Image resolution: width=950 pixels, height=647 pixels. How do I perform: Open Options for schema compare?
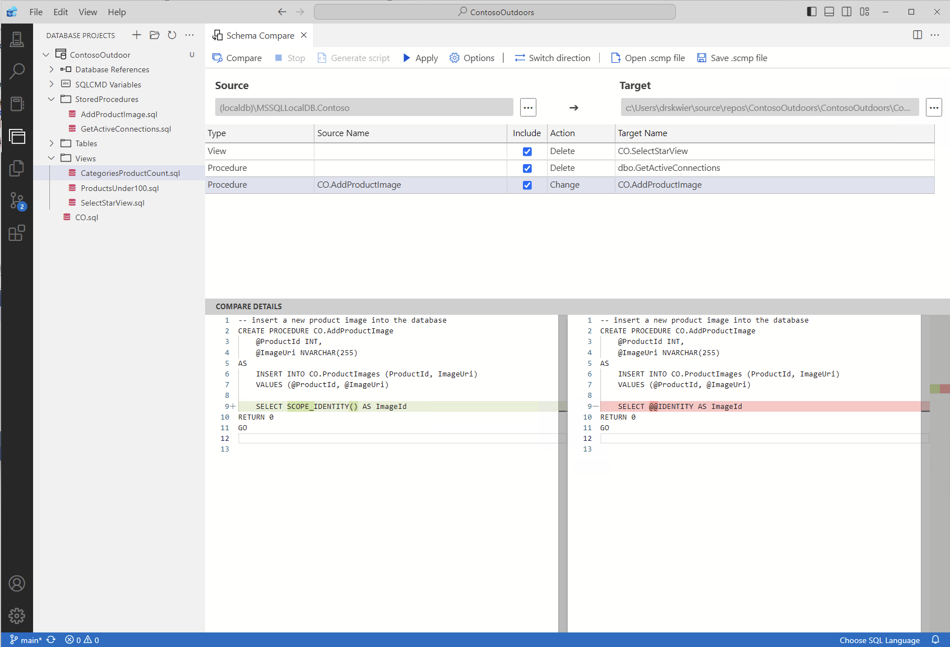click(x=472, y=58)
